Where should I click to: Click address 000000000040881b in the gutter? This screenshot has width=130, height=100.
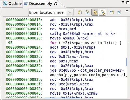click(x=24, y=34)
